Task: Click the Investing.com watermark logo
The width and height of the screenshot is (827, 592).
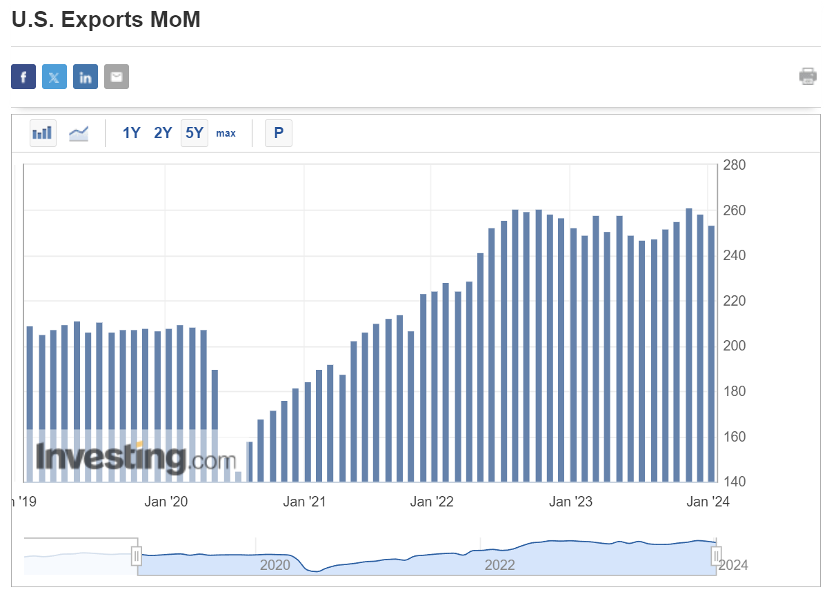Action: (136, 457)
